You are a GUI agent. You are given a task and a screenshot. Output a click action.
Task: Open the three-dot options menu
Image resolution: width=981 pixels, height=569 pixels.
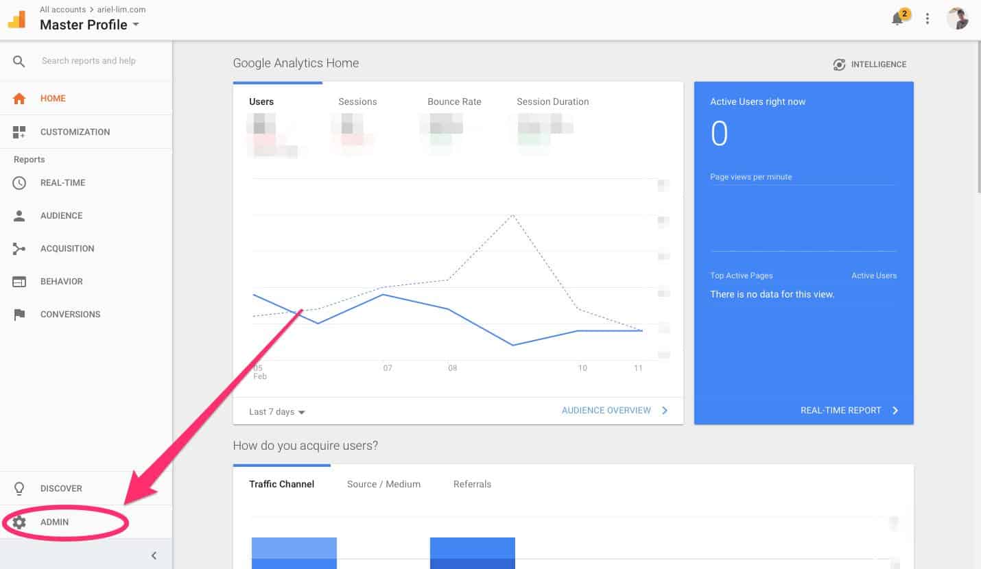point(927,19)
